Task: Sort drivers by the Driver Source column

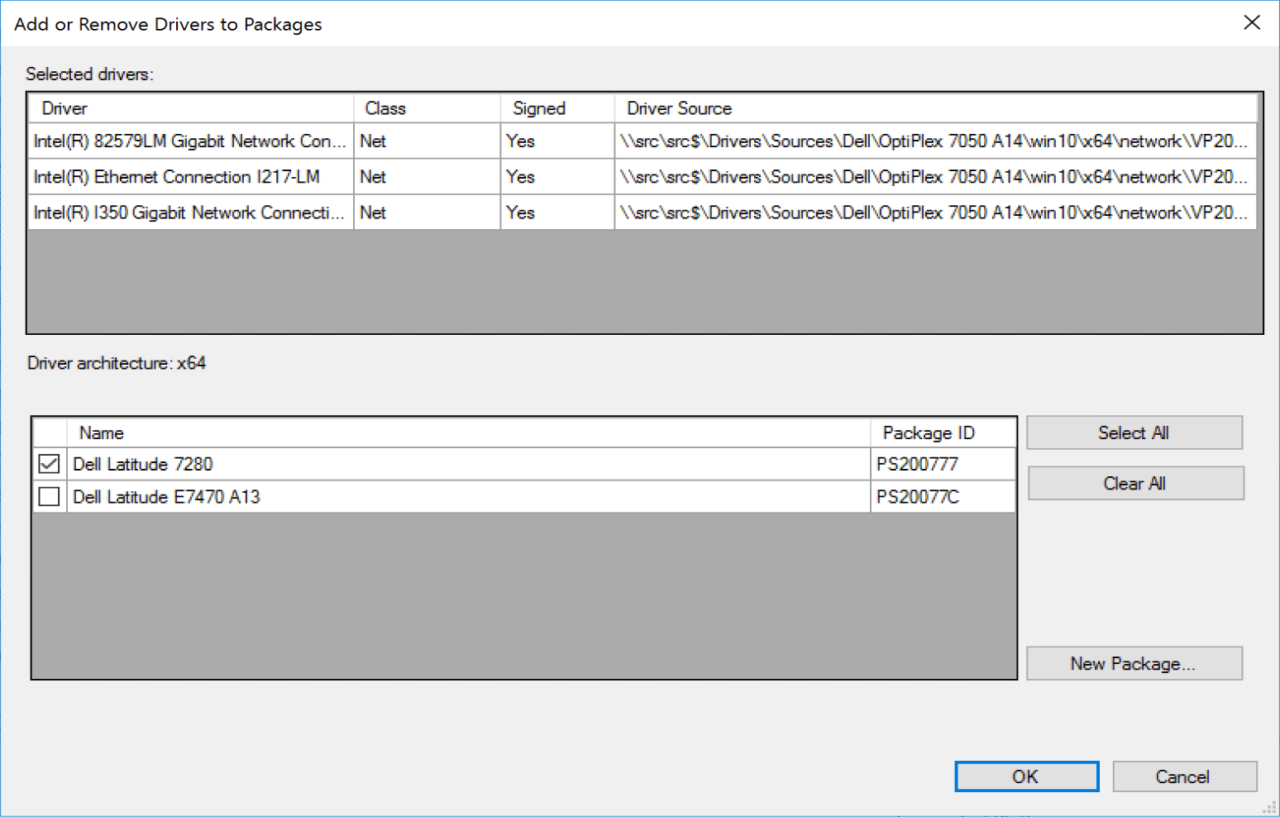Action: (x=678, y=107)
